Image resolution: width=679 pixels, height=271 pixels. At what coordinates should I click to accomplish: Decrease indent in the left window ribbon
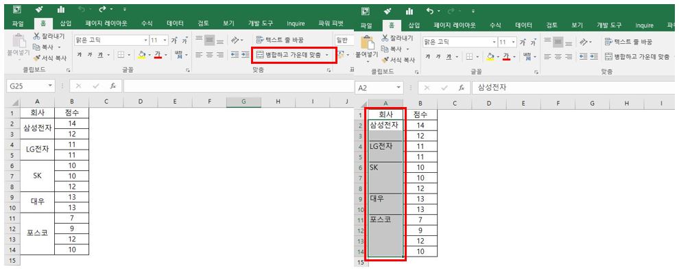[x=235, y=55]
